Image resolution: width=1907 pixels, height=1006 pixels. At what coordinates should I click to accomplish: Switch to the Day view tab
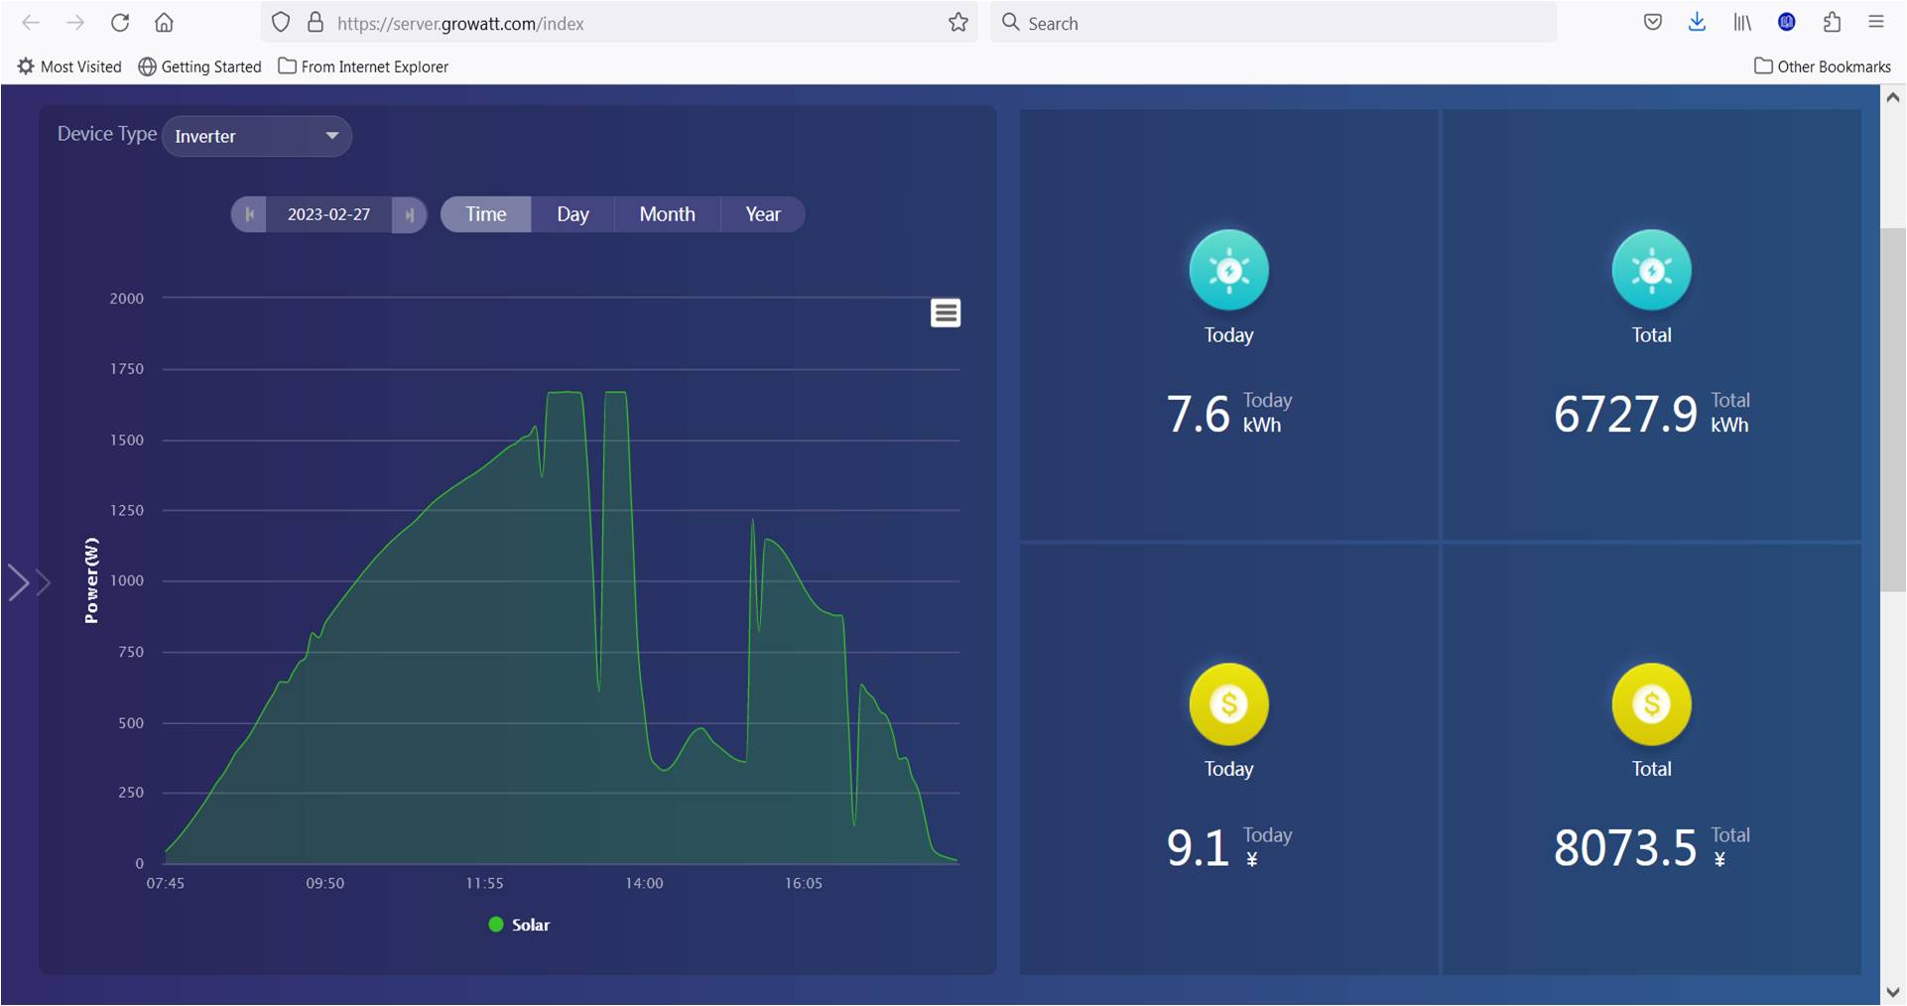572,214
